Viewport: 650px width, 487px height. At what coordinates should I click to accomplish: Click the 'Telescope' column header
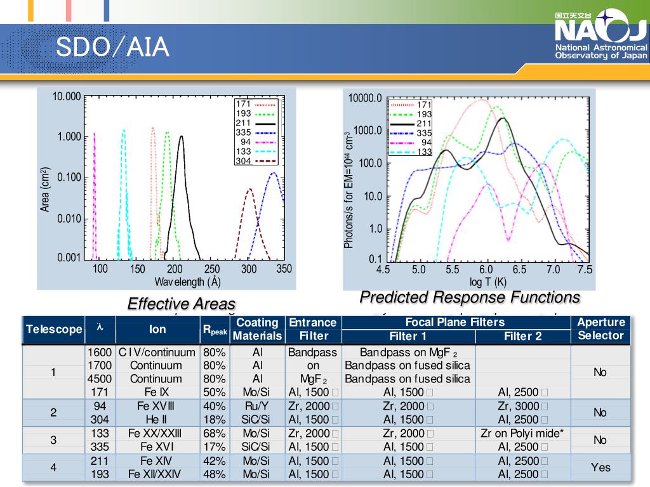54,329
